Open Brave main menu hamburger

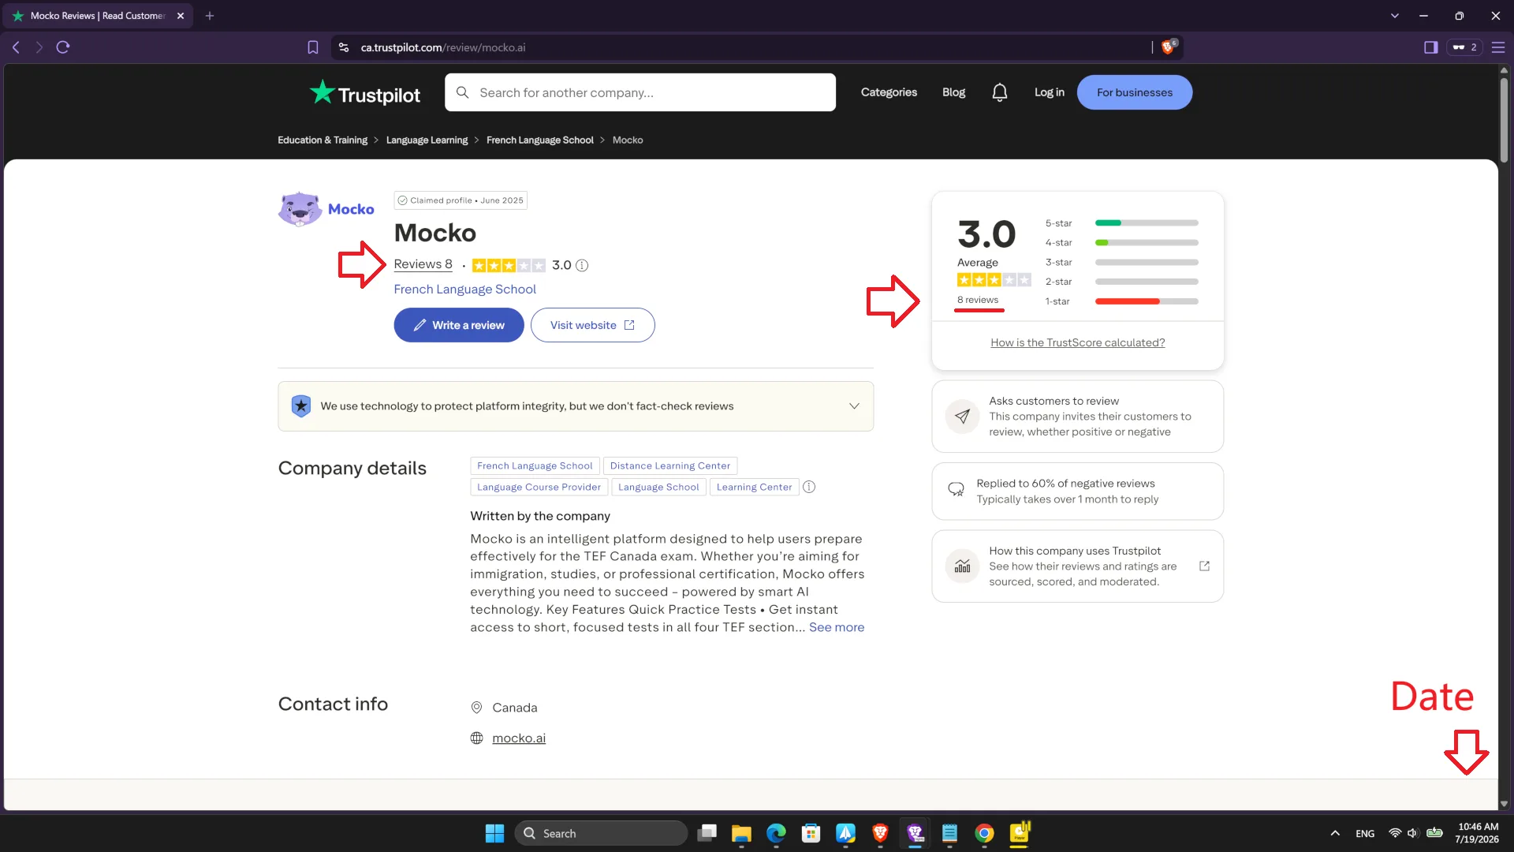pyautogui.click(x=1498, y=47)
